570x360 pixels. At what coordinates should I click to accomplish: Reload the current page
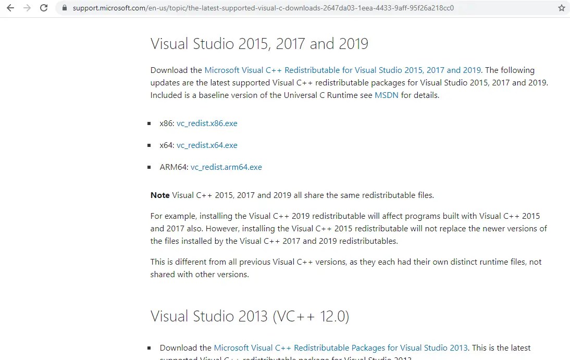tap(44, 8)
